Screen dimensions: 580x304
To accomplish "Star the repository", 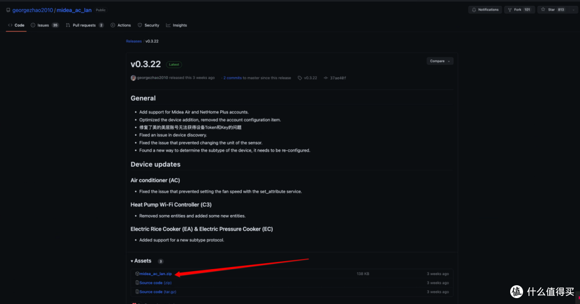I will (553, 10).
